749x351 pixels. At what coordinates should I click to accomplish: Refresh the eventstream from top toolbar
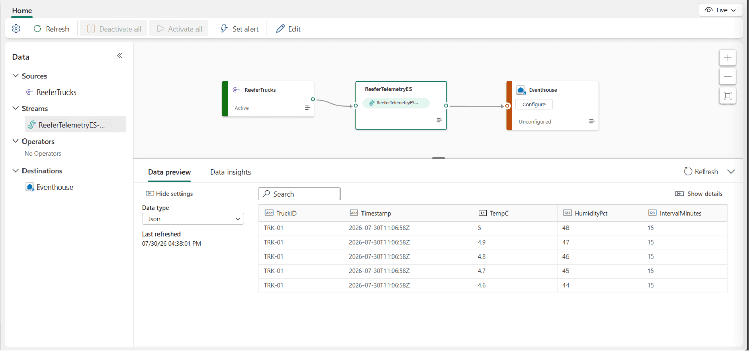pos(51,29)
